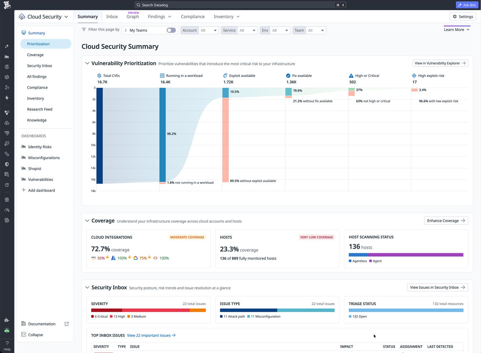Click the Datadog dog logo
The width and height of the screenshot is (481, 353).
point(7,5)
